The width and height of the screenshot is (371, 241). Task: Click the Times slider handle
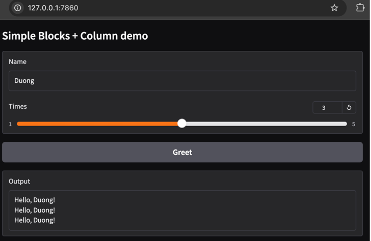182,124
